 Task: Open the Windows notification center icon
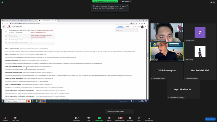point(146,101)
